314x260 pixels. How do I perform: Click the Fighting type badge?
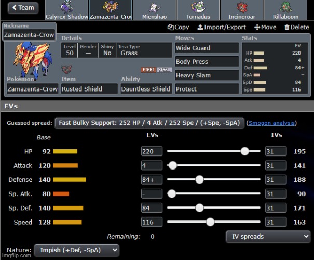click(x=148, y=70)
